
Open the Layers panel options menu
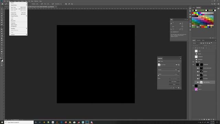[216, 40]
